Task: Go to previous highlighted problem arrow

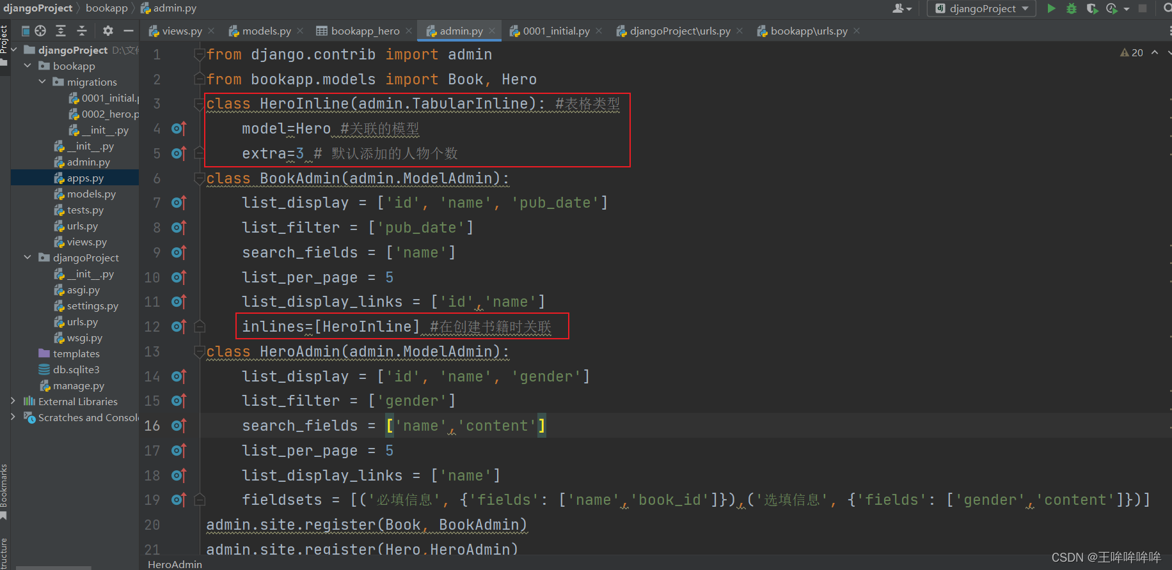Action: click(x=1155, y=52)
